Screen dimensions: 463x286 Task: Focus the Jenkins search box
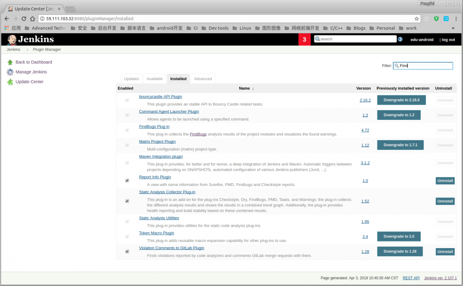[x=355, y=39]
